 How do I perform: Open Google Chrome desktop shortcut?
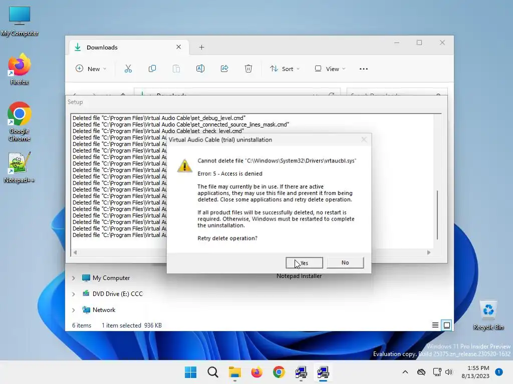20,122
